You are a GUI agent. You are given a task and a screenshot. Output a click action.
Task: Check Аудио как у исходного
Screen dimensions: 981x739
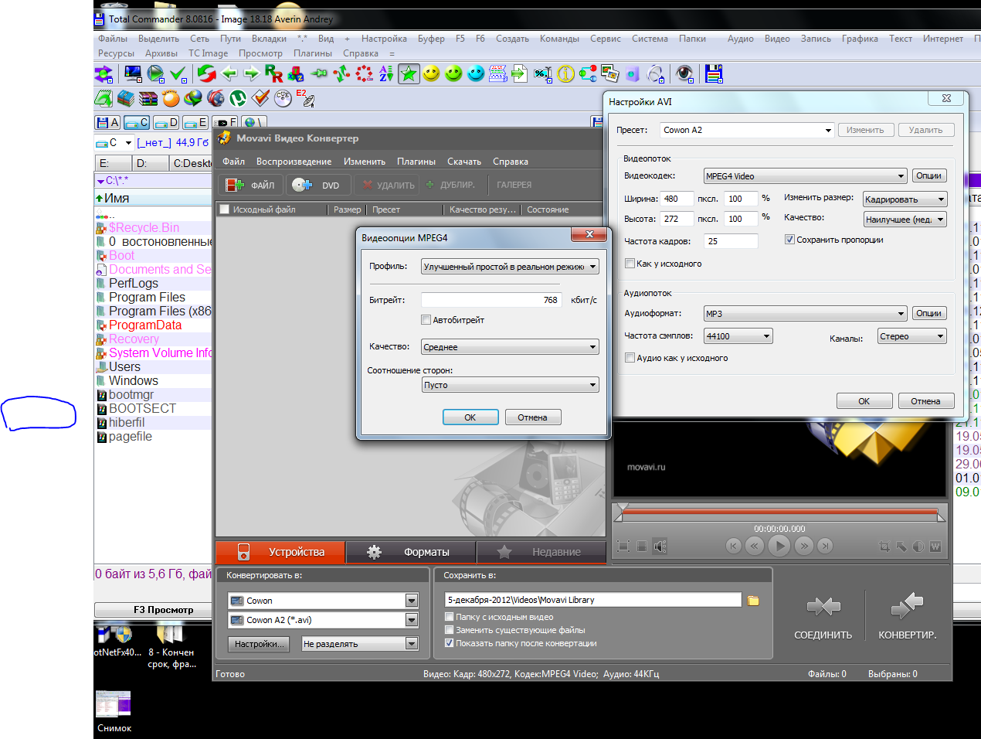coord(630,358)
